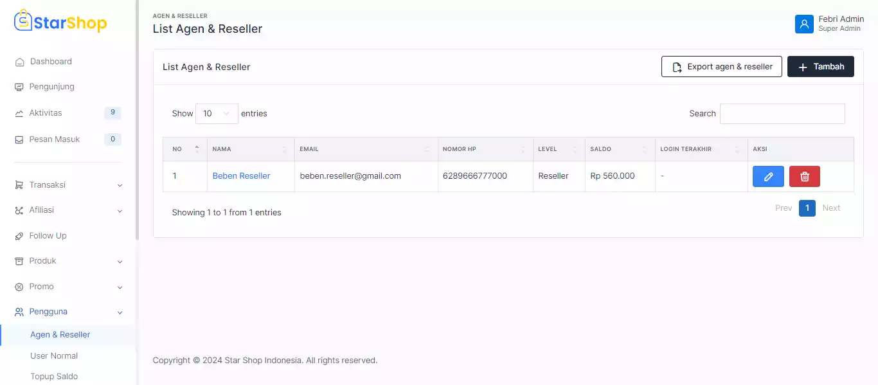Image resolution: width=878 pixels, height=385 pixels.
Task: Select Topup Saldo submenu item
Action: pos(54,377)
